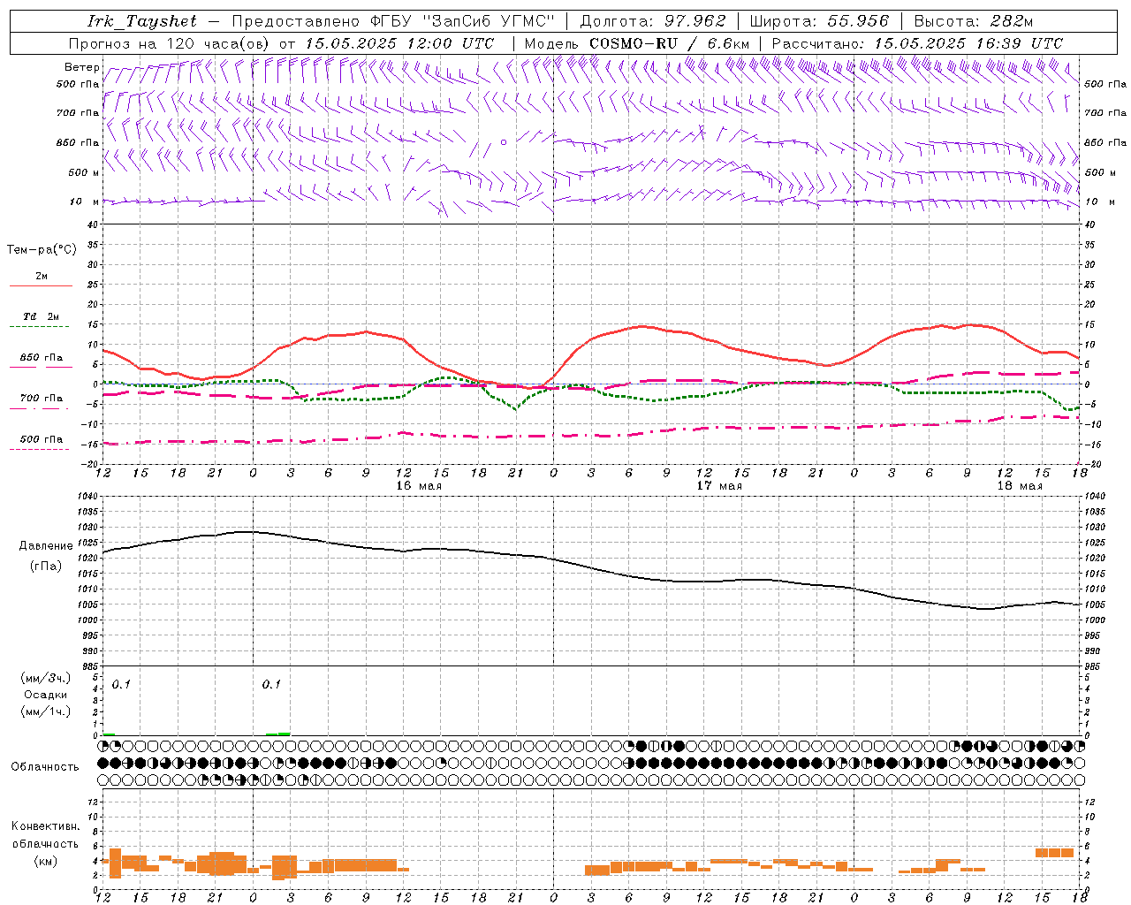
Task: Click forecast start time 15.05.2025 12:00 UTC
Action: [399, 43]
